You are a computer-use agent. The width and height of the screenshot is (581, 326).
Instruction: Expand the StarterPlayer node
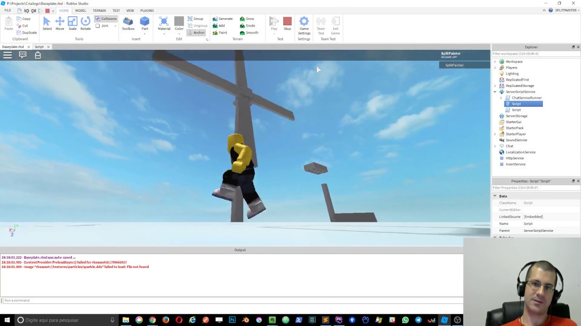tap(495, 134)
